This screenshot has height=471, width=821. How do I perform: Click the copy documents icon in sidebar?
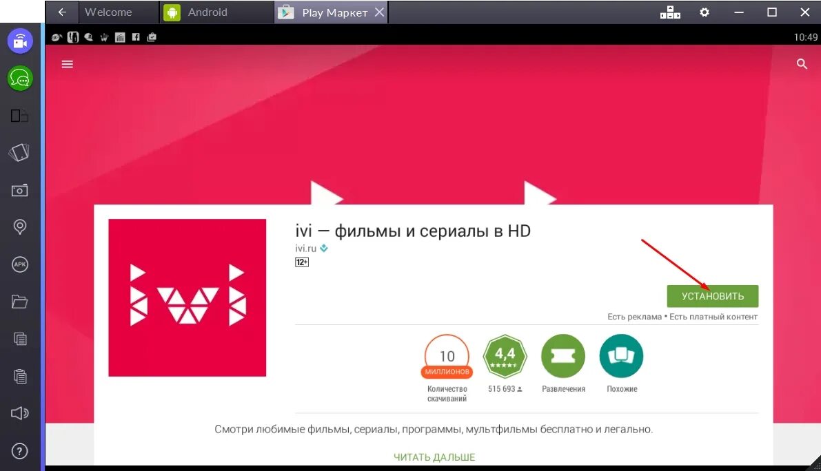20,339
